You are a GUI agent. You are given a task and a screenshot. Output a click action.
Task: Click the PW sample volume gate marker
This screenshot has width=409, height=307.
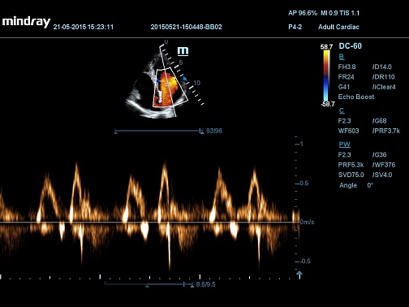pyautogui.click(x=168, y=84)
